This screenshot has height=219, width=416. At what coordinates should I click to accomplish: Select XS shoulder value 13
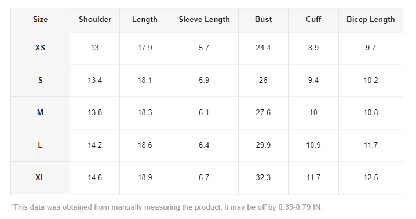pos(94,48)
